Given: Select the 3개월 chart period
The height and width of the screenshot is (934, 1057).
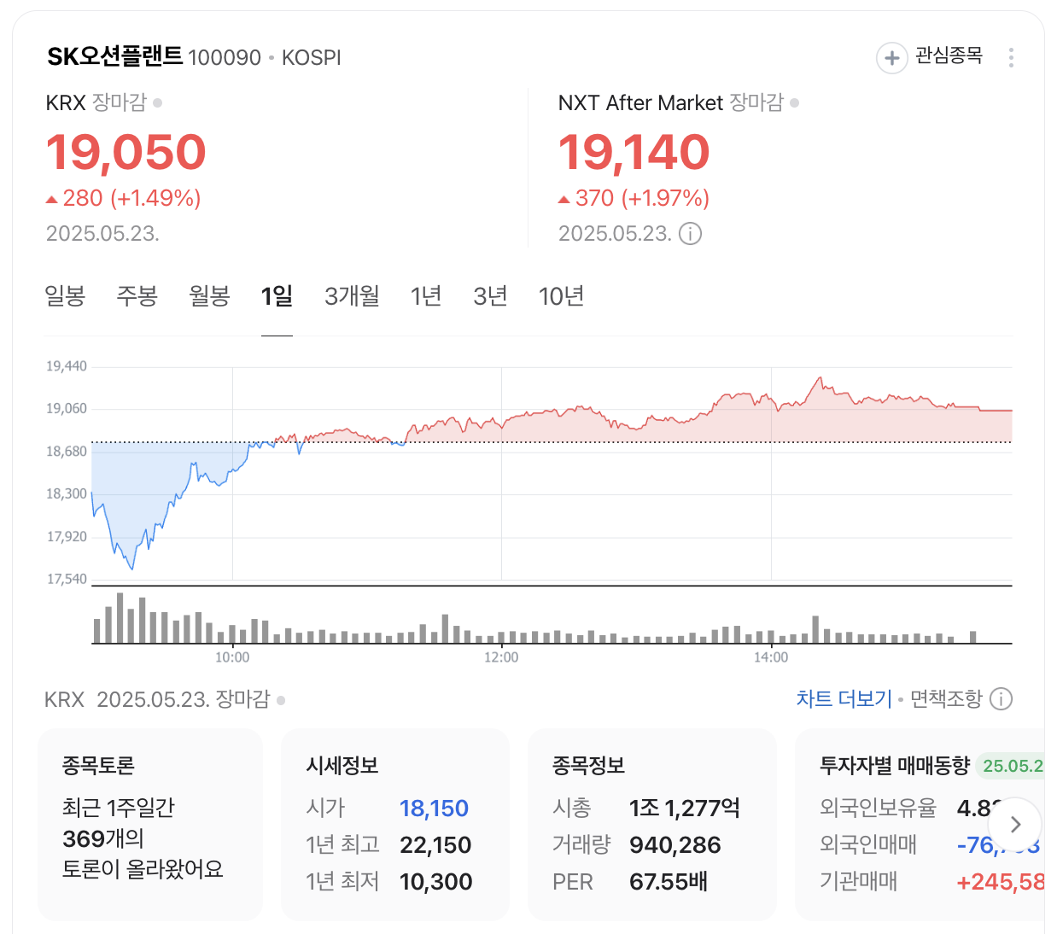Looking at the screenshot, I should tap(351, 295).
